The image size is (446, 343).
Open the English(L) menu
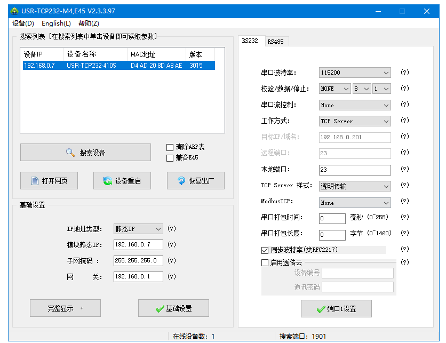click(56, 23)
